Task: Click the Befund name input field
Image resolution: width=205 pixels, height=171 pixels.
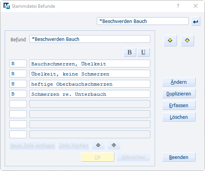Action: pyautogui.click(x=90, y=39)
